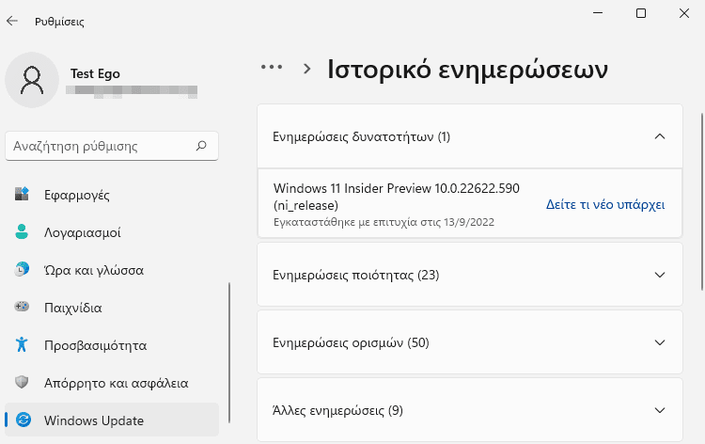705x444 pixels.
Task: Click the Ώρα και γλώσσα clock icon
Action: [x=22, y=269]
